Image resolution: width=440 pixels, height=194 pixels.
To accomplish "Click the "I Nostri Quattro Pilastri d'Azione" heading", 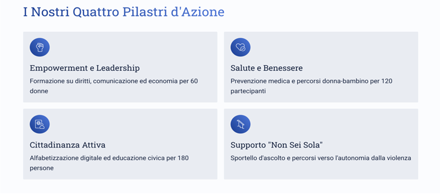I will point(124,12).
